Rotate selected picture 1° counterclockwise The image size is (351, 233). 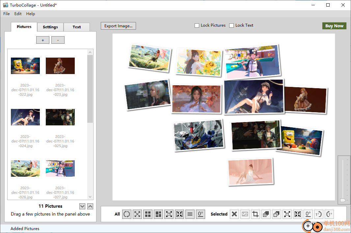click(x=319, y=214)
